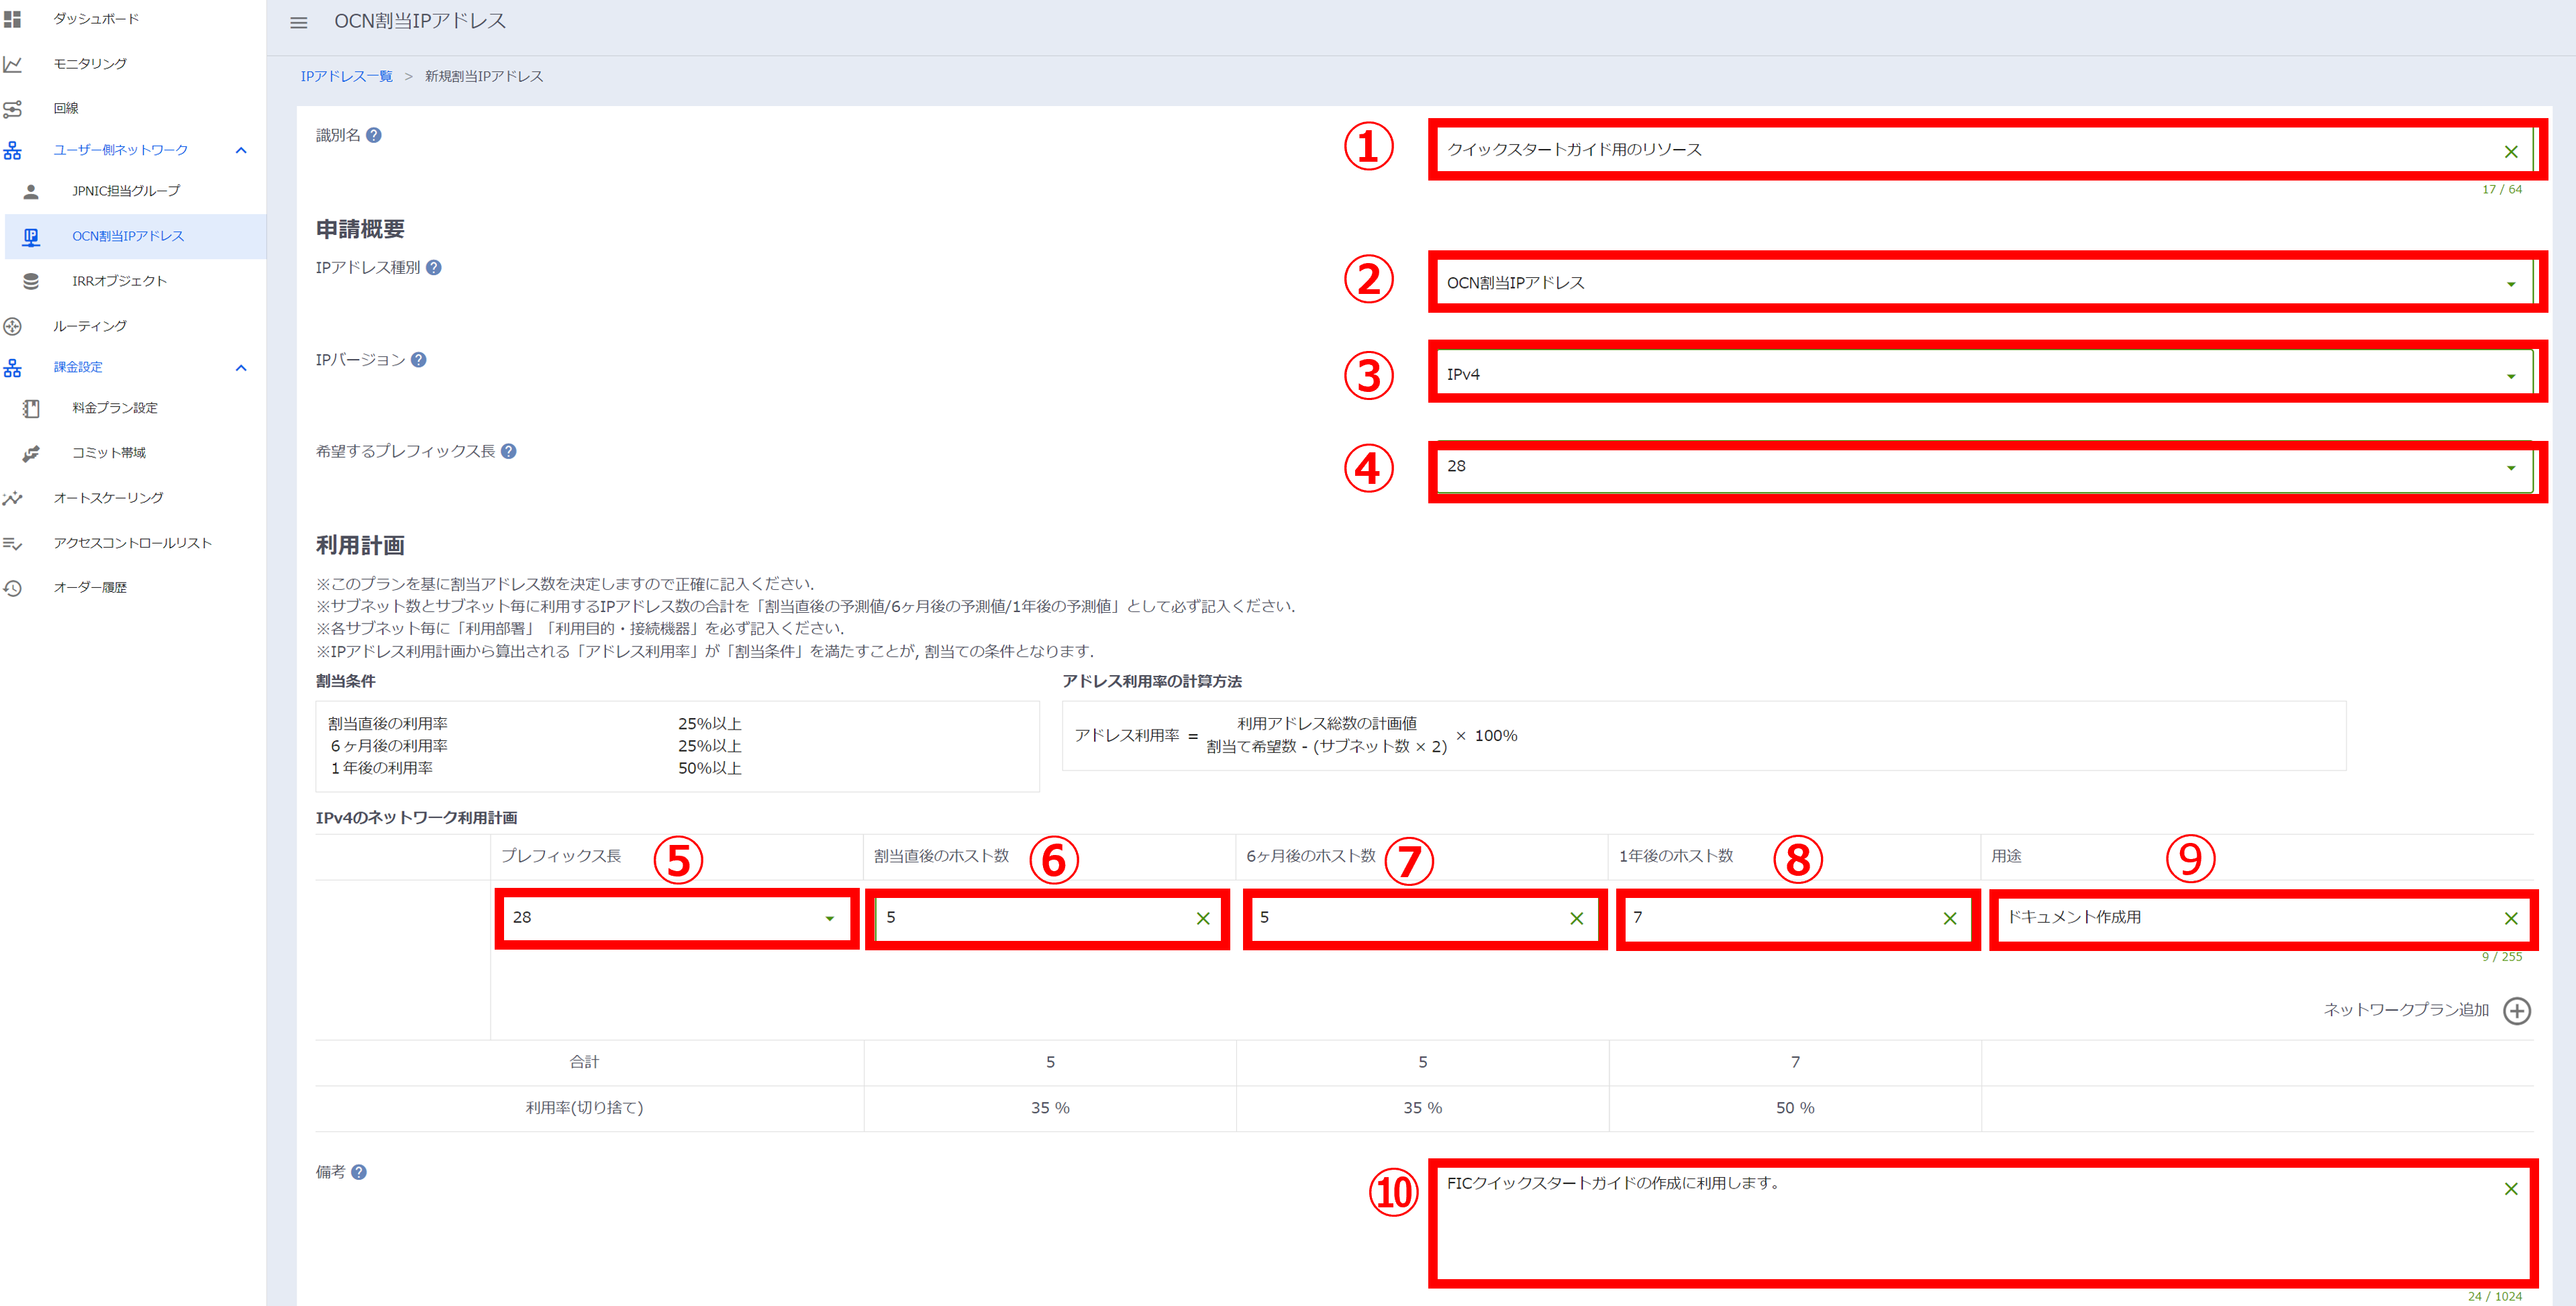Screen dimensions: 2576x1306
Task: Click help icon next to 備考
Action: [x=359, y=1172]
